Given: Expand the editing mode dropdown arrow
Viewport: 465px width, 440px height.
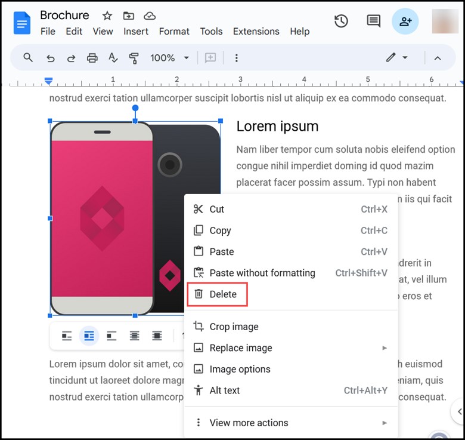Looking at the screenshot, I should 405,57.
